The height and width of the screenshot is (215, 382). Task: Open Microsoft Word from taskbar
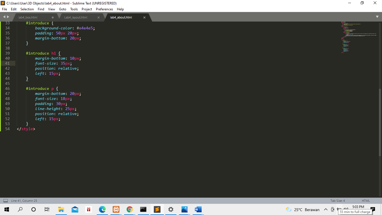[198, 209]
